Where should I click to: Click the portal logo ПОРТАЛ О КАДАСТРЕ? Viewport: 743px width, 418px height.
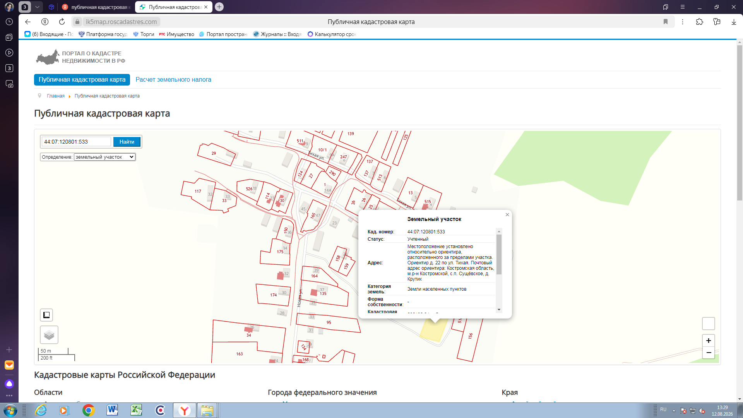(x=80, y=57)
